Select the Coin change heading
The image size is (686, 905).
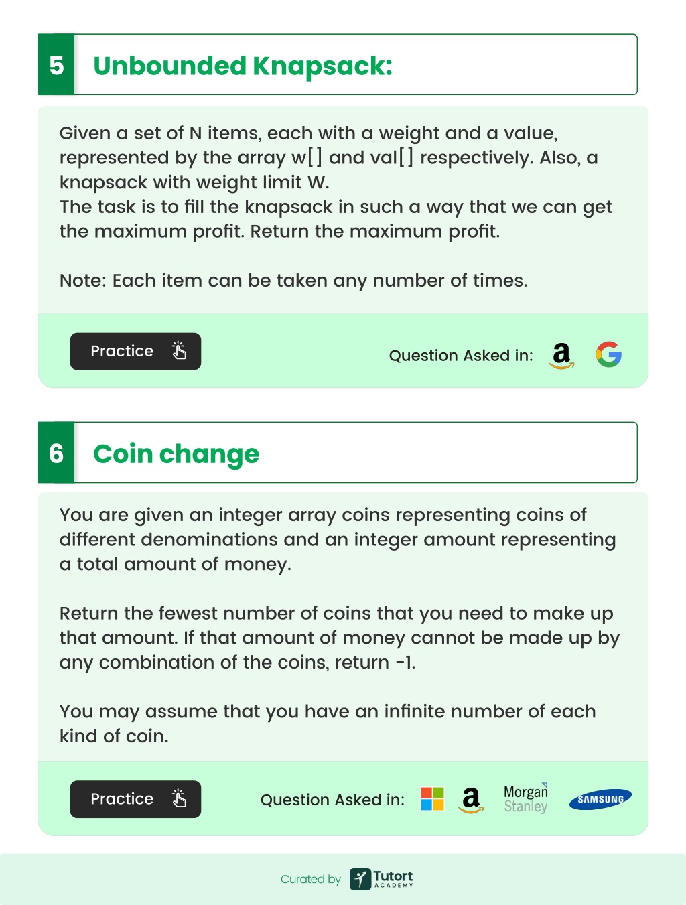[x=176, y=454]
